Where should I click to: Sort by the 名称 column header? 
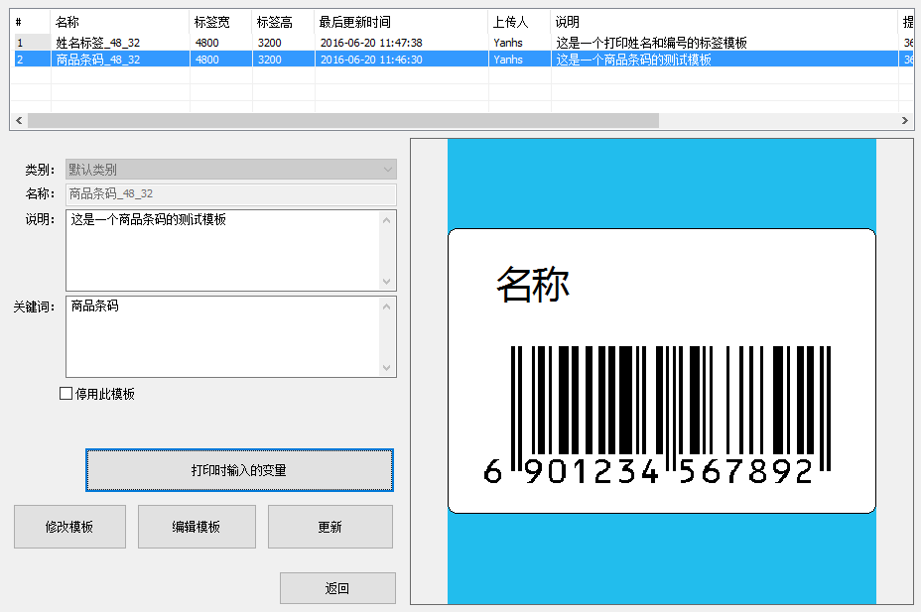click(x=120, y=22)
